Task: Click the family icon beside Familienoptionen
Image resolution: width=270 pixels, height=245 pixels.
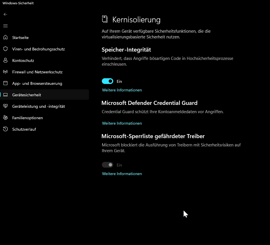Action: pyautogui.click(x=5, y=117)
